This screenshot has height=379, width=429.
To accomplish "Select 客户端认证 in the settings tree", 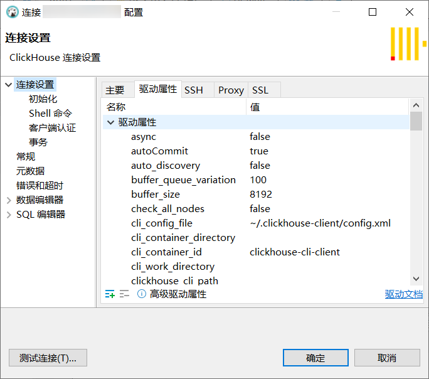I will pos(52,128).
